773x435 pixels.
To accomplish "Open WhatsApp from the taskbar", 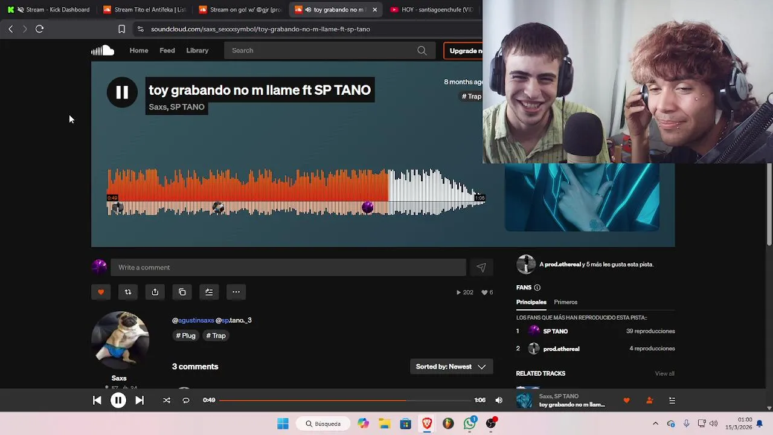I will tap(470, 424).
